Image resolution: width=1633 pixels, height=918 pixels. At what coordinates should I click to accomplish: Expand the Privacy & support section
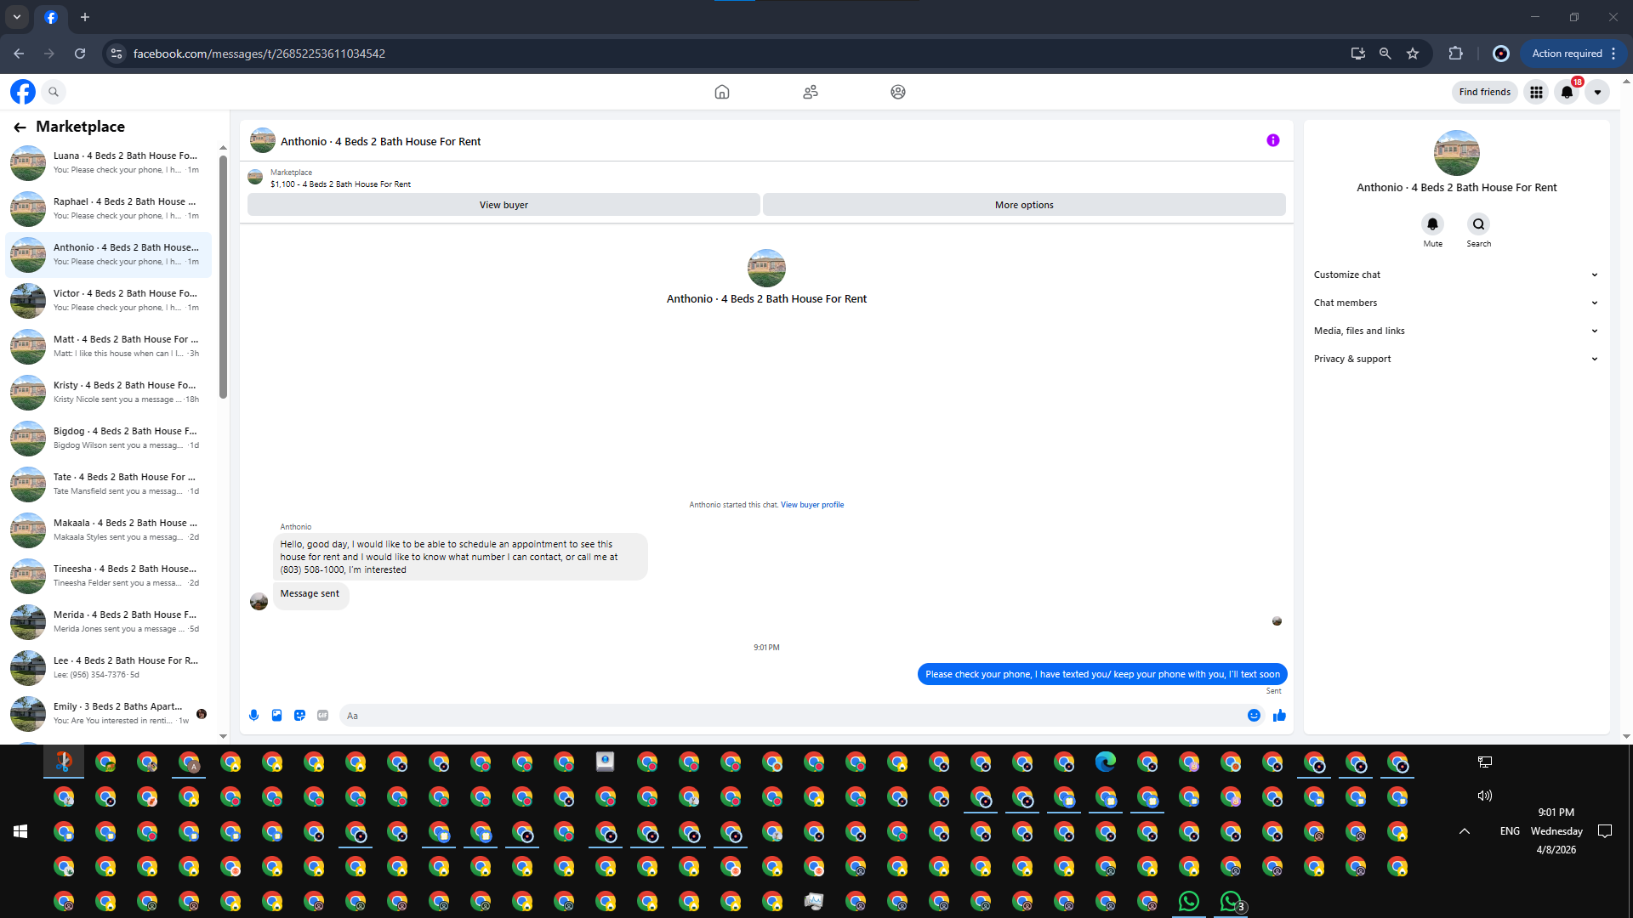tap(1455, 359)
